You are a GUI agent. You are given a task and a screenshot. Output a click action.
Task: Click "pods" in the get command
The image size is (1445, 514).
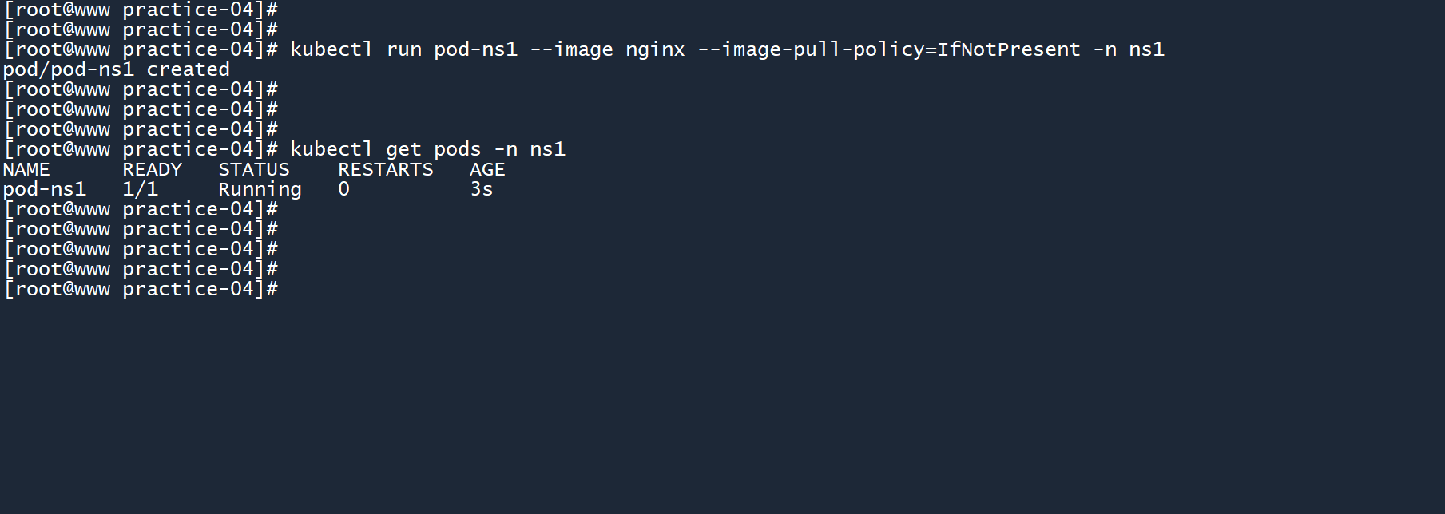point(457,149)
